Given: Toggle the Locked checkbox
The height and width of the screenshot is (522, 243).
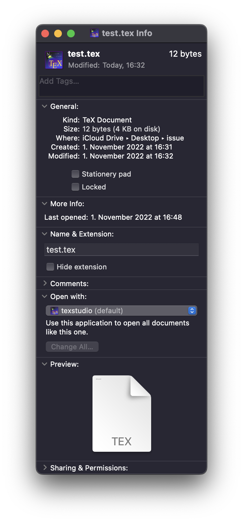Looking at the screenshot, I should (75, 187).
